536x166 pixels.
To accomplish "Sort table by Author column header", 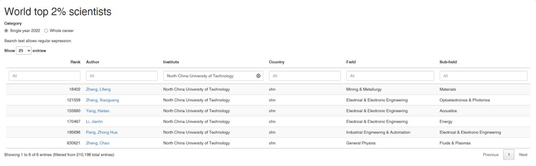I will coord(93,62).
